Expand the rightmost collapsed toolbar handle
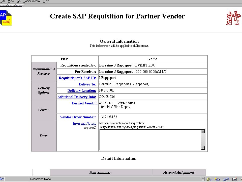This screenshot has height=182, width=242. (19, 5)
